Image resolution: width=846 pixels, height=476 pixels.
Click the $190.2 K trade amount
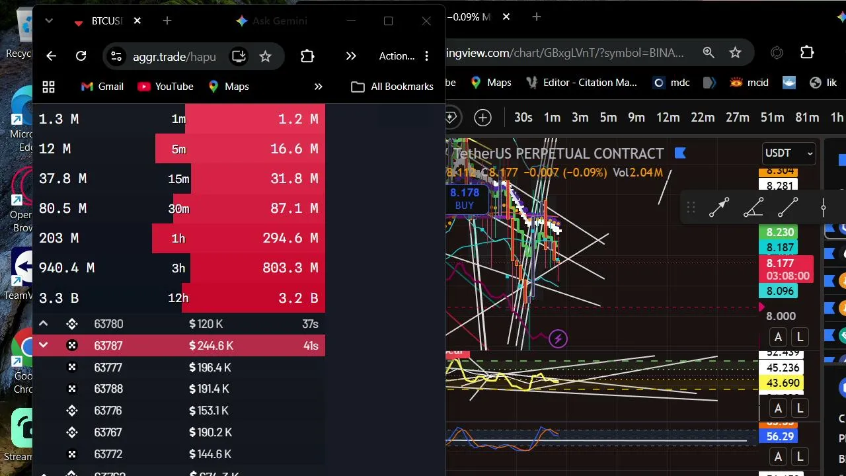click(x=210, y=432)
